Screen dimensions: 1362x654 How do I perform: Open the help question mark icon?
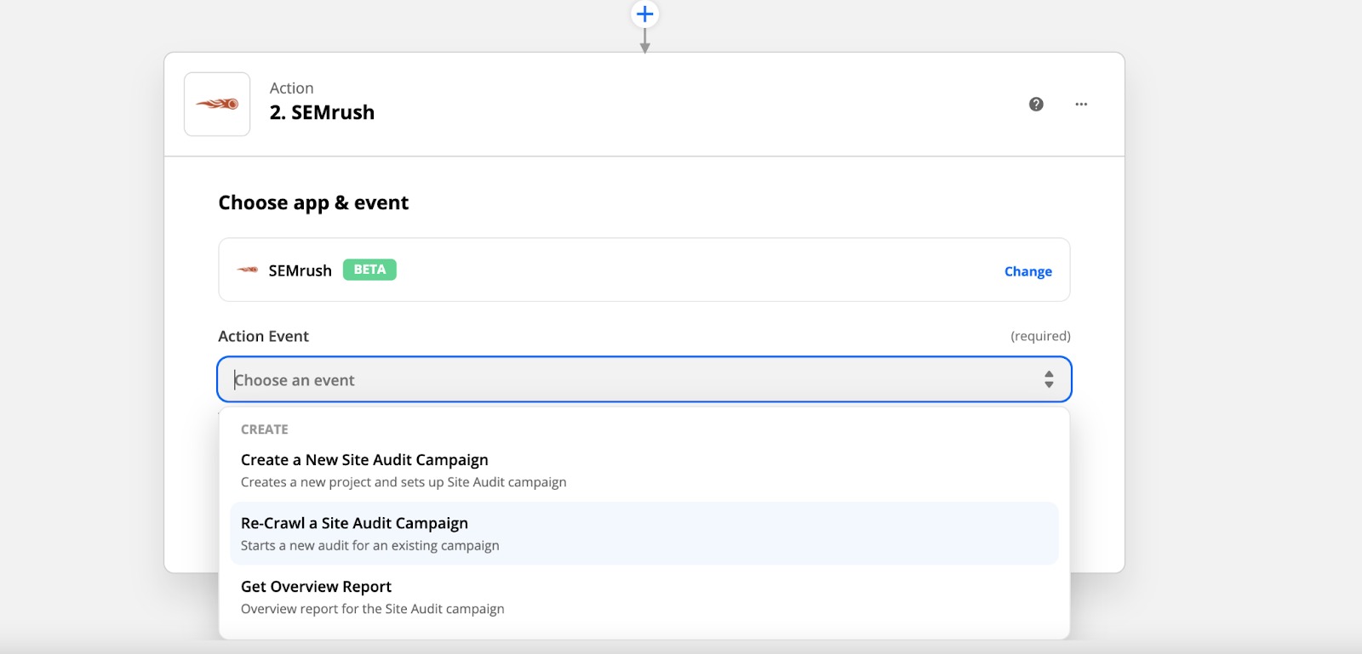tap(1036, 104)
